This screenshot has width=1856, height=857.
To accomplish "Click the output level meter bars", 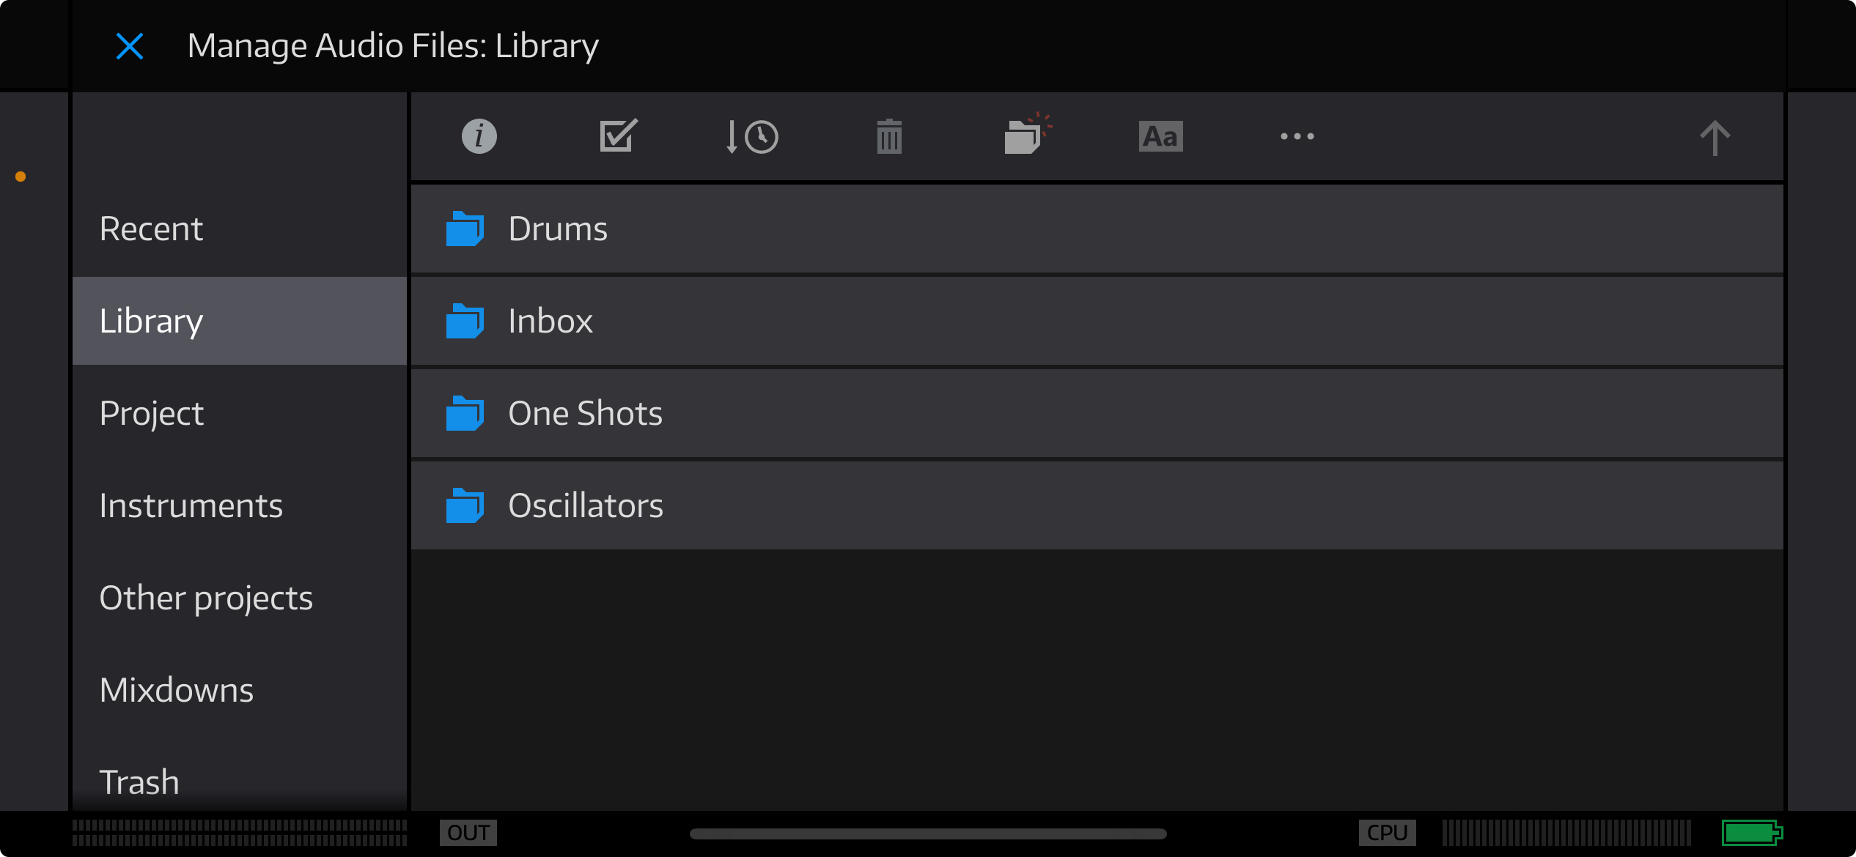I will pyautogui.click(x=240, y=833).
